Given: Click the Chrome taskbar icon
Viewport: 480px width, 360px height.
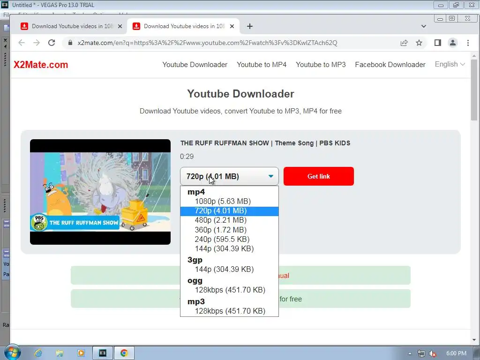Looking at the screenshot, I should coord(124,353).
